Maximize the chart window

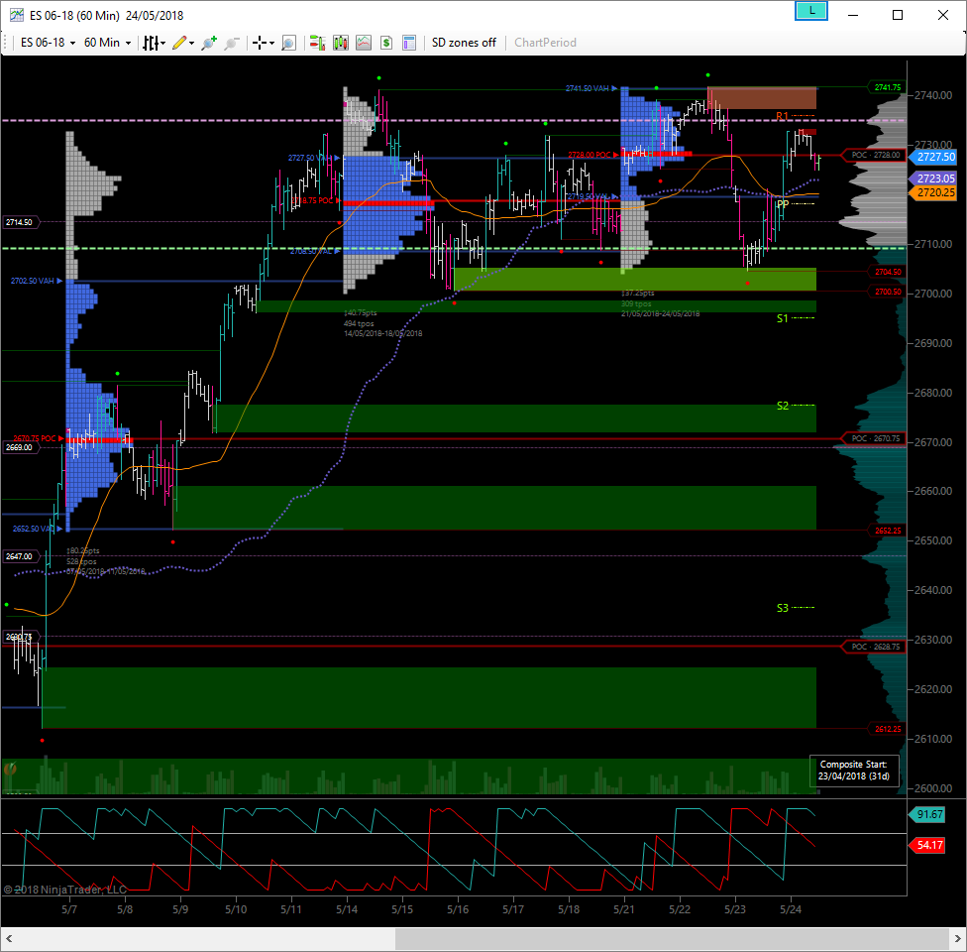click(898, 15)
